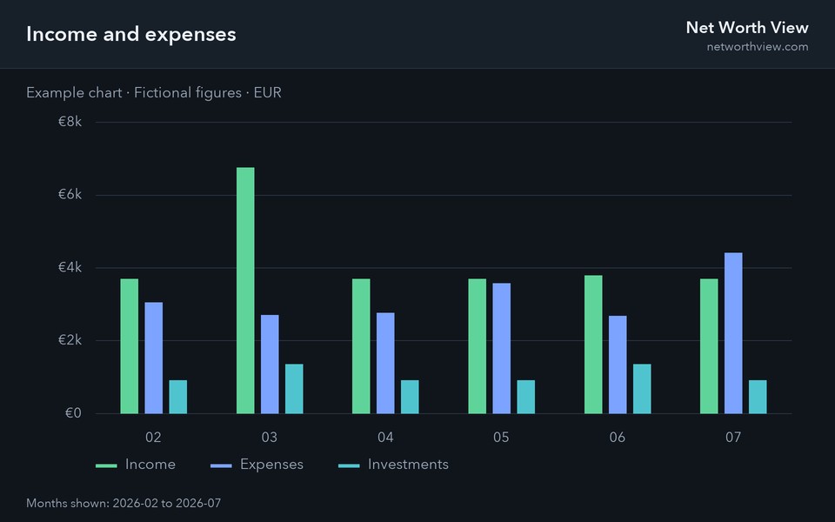This screenshot has width=835, height=522.
Task: Click the Net Worth View brand title
Action: click(747, 28)
